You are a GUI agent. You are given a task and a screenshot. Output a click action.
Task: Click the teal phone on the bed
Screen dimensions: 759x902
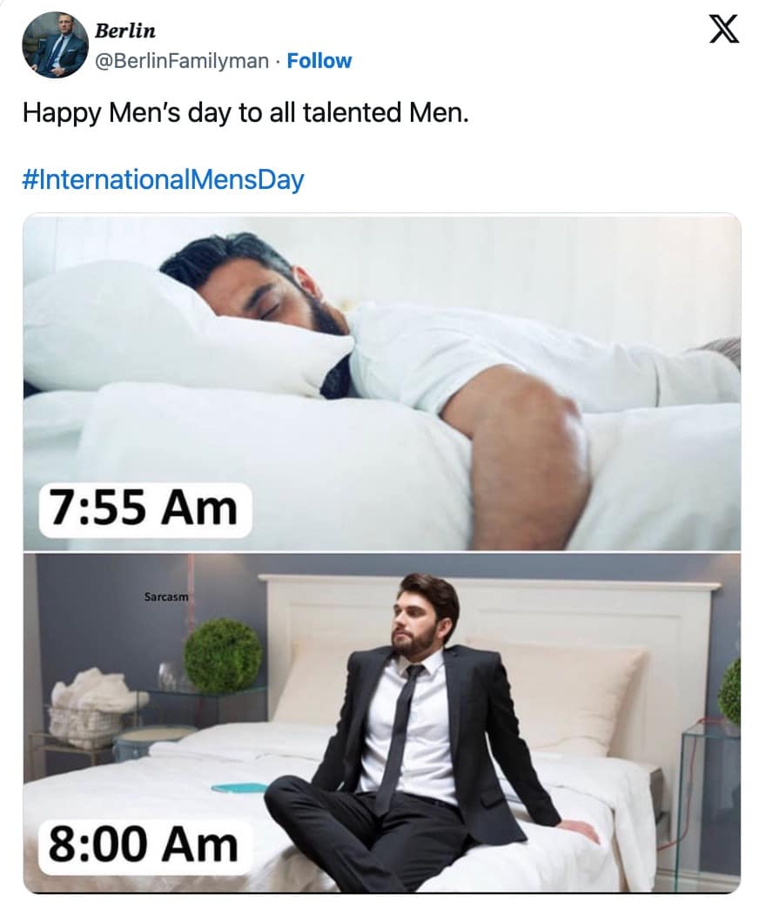pyautogui.click(x=238, y=787)
